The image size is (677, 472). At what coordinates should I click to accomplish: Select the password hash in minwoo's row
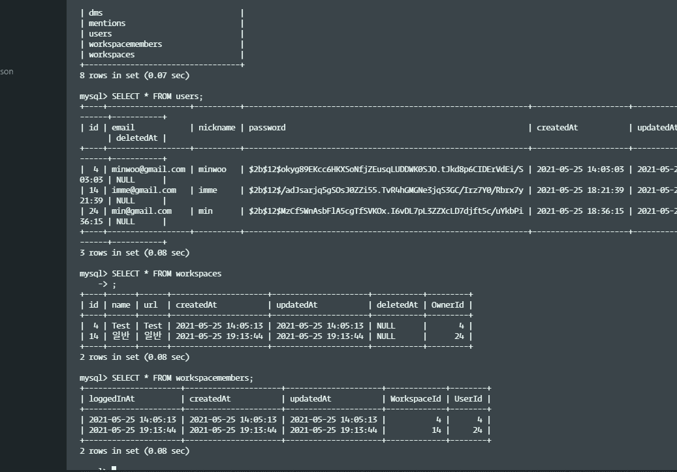click(386, 170)
